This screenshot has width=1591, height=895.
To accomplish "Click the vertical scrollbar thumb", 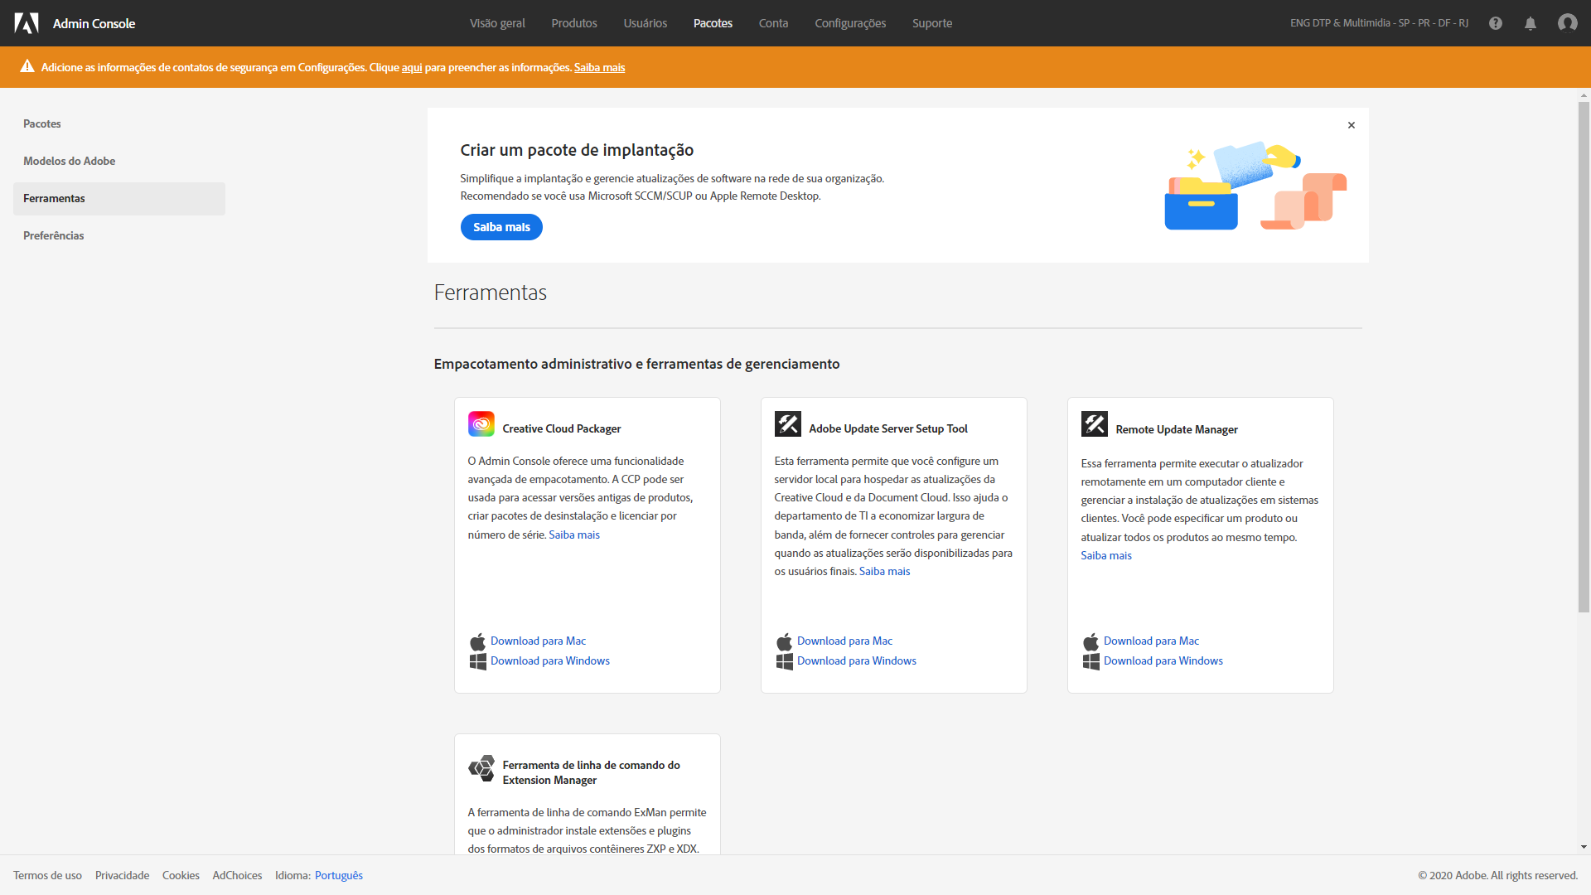I will [1584, 357].
